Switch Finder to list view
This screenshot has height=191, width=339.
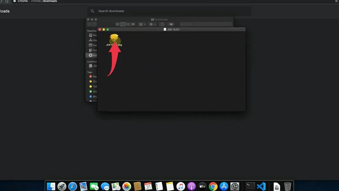pos(123,25)
